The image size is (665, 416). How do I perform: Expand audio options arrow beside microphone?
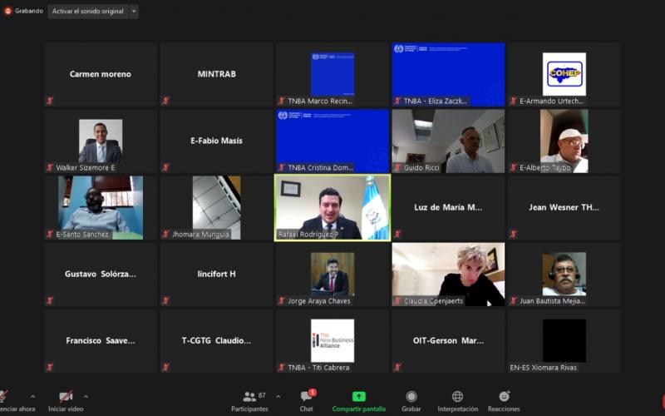[32, 396]
